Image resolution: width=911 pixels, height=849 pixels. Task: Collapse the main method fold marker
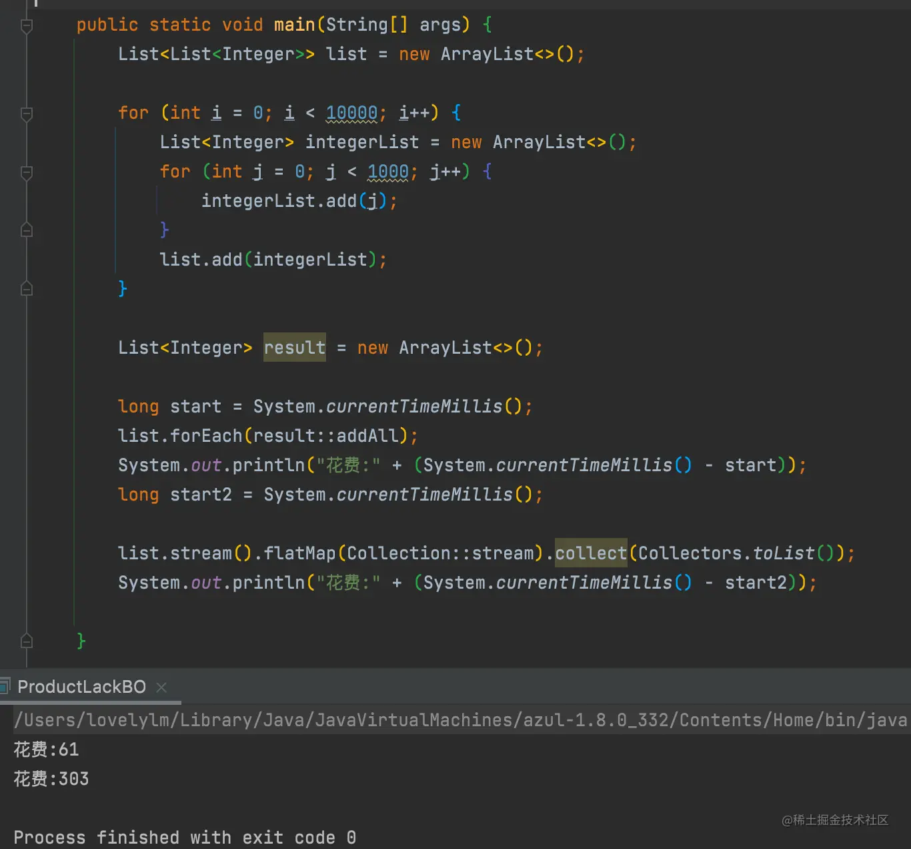(27, 26)
